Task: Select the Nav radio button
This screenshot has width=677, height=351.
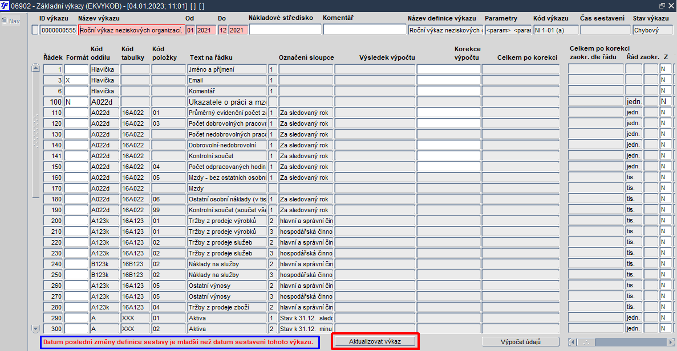Action: 5,20
